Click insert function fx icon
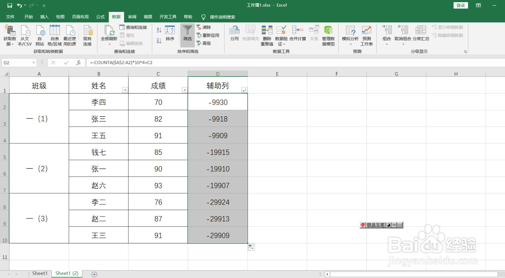The width and height of the screenshot is (505, 278). coord(79,63)
